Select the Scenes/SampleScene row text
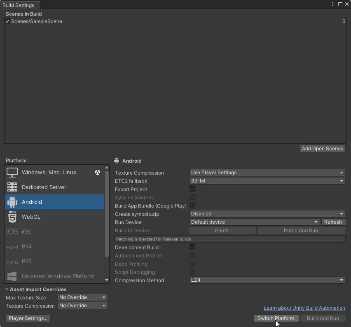The height and width of the screenshot is (327, 351). 37,21
